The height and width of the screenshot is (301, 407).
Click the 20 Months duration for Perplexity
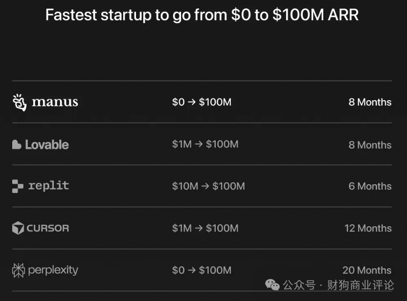367,270
